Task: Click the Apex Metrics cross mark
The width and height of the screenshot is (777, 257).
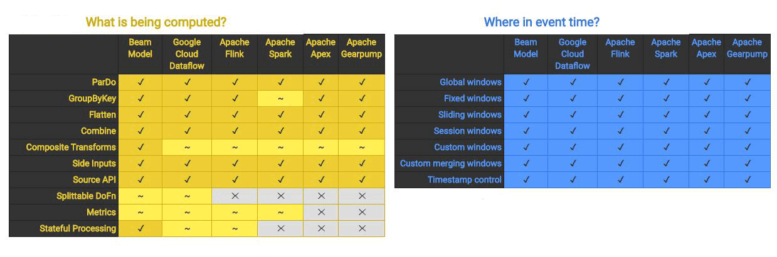Action: pos(321,212)
